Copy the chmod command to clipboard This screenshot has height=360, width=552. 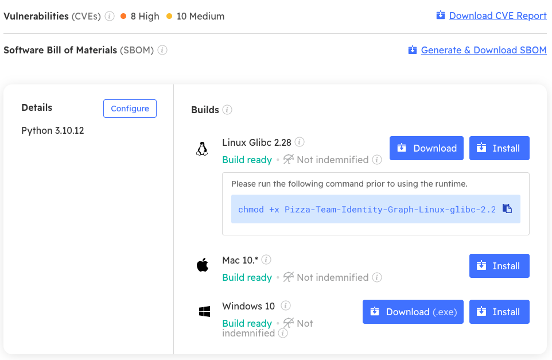(x=507, y=208)
